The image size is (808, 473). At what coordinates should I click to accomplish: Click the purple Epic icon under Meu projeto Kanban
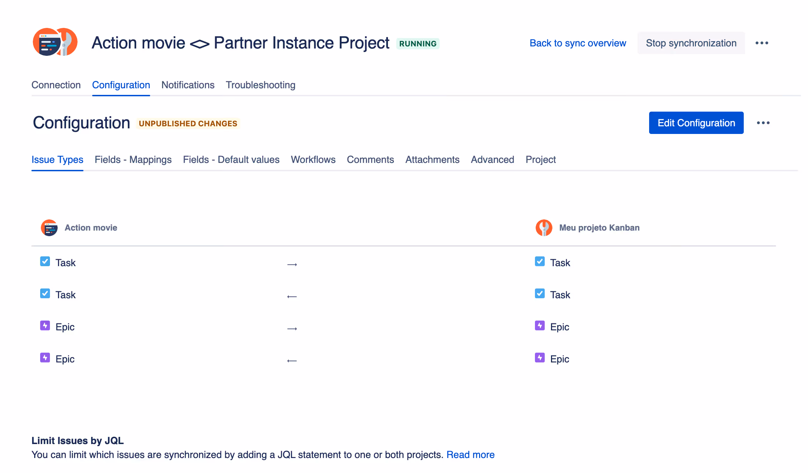click(x=539, y=326)
